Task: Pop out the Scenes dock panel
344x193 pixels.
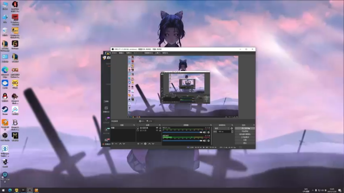Action: pyautogui.click(x=134, y=125)
